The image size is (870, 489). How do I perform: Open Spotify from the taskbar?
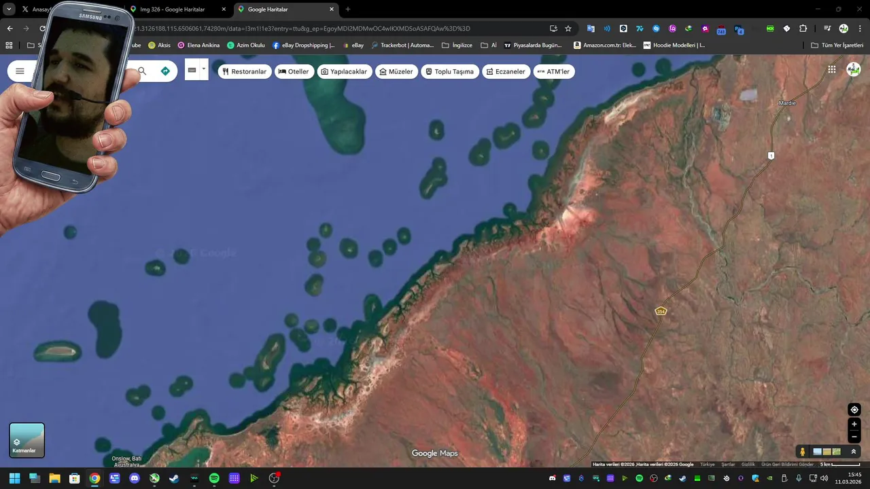point(214,478)
